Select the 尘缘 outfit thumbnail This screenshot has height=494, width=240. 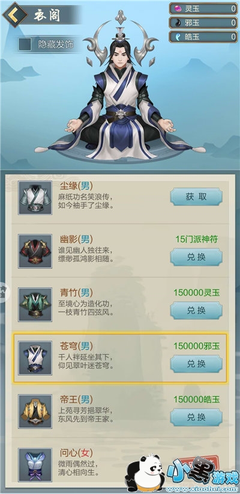(x=35, y=198)
